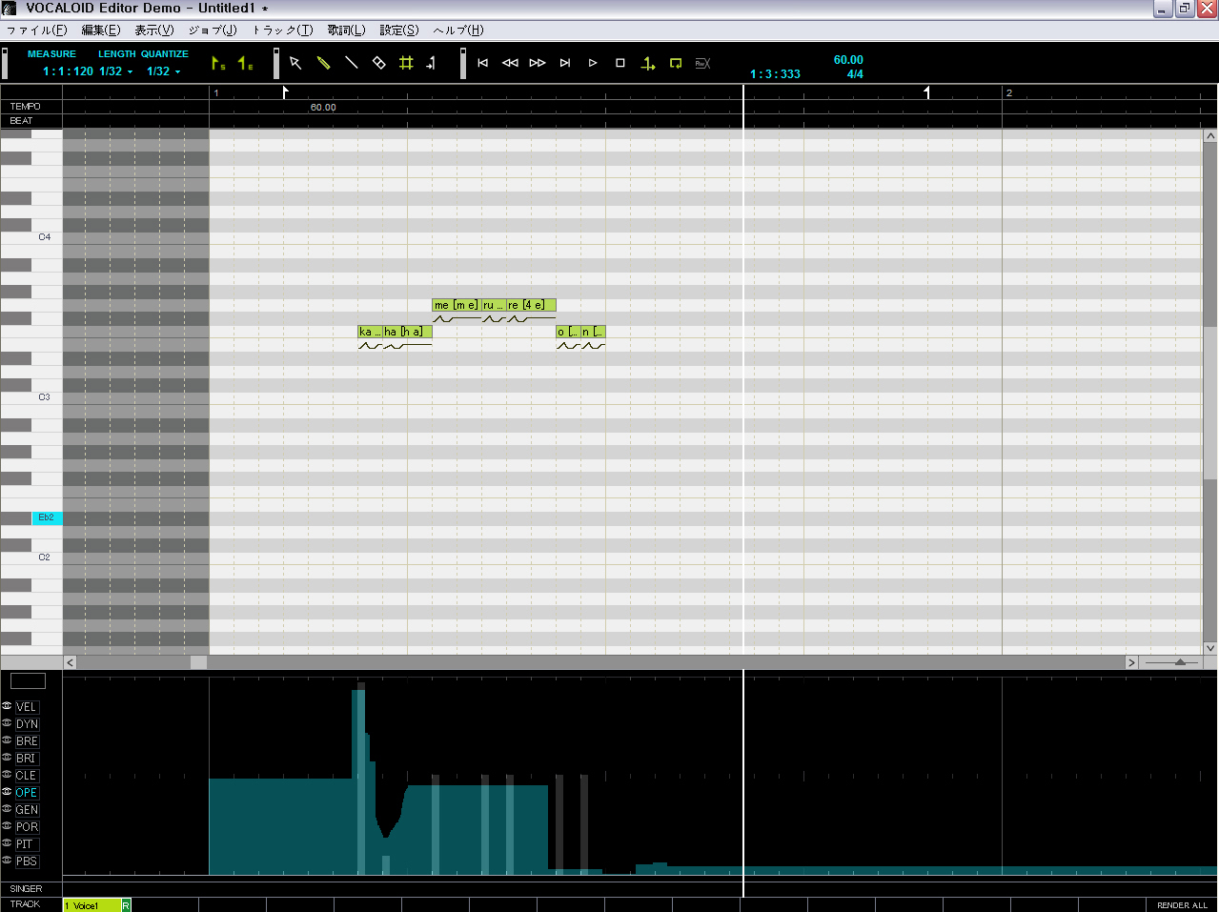Jump playback to the song start
Screen dimensions: 1219x912
coord(483,63)
